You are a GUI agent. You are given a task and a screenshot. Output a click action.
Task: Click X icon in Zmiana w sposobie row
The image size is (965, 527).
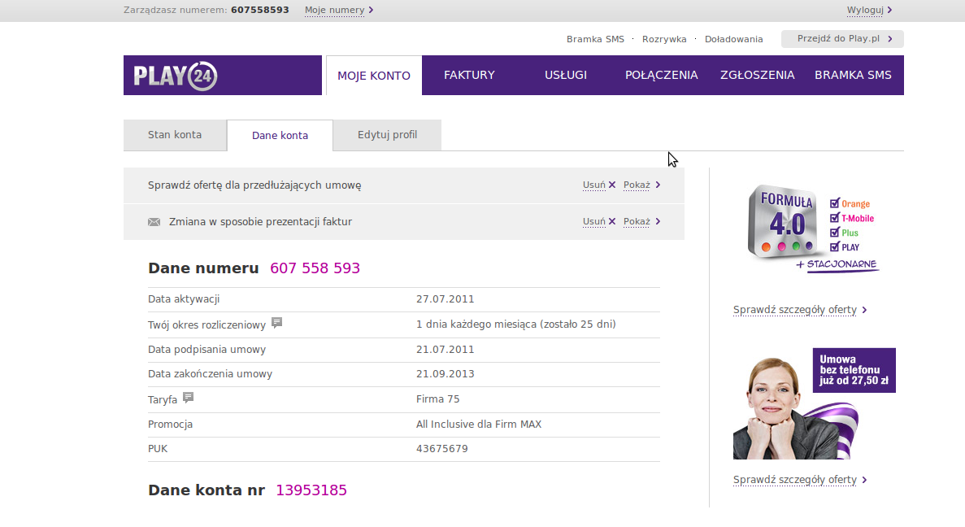pos(611,221)
